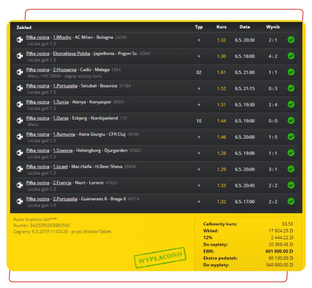Screen dimensions: 312x288
Task: Click the green WYPŁACONO stamp
Action: coord(160,258)
